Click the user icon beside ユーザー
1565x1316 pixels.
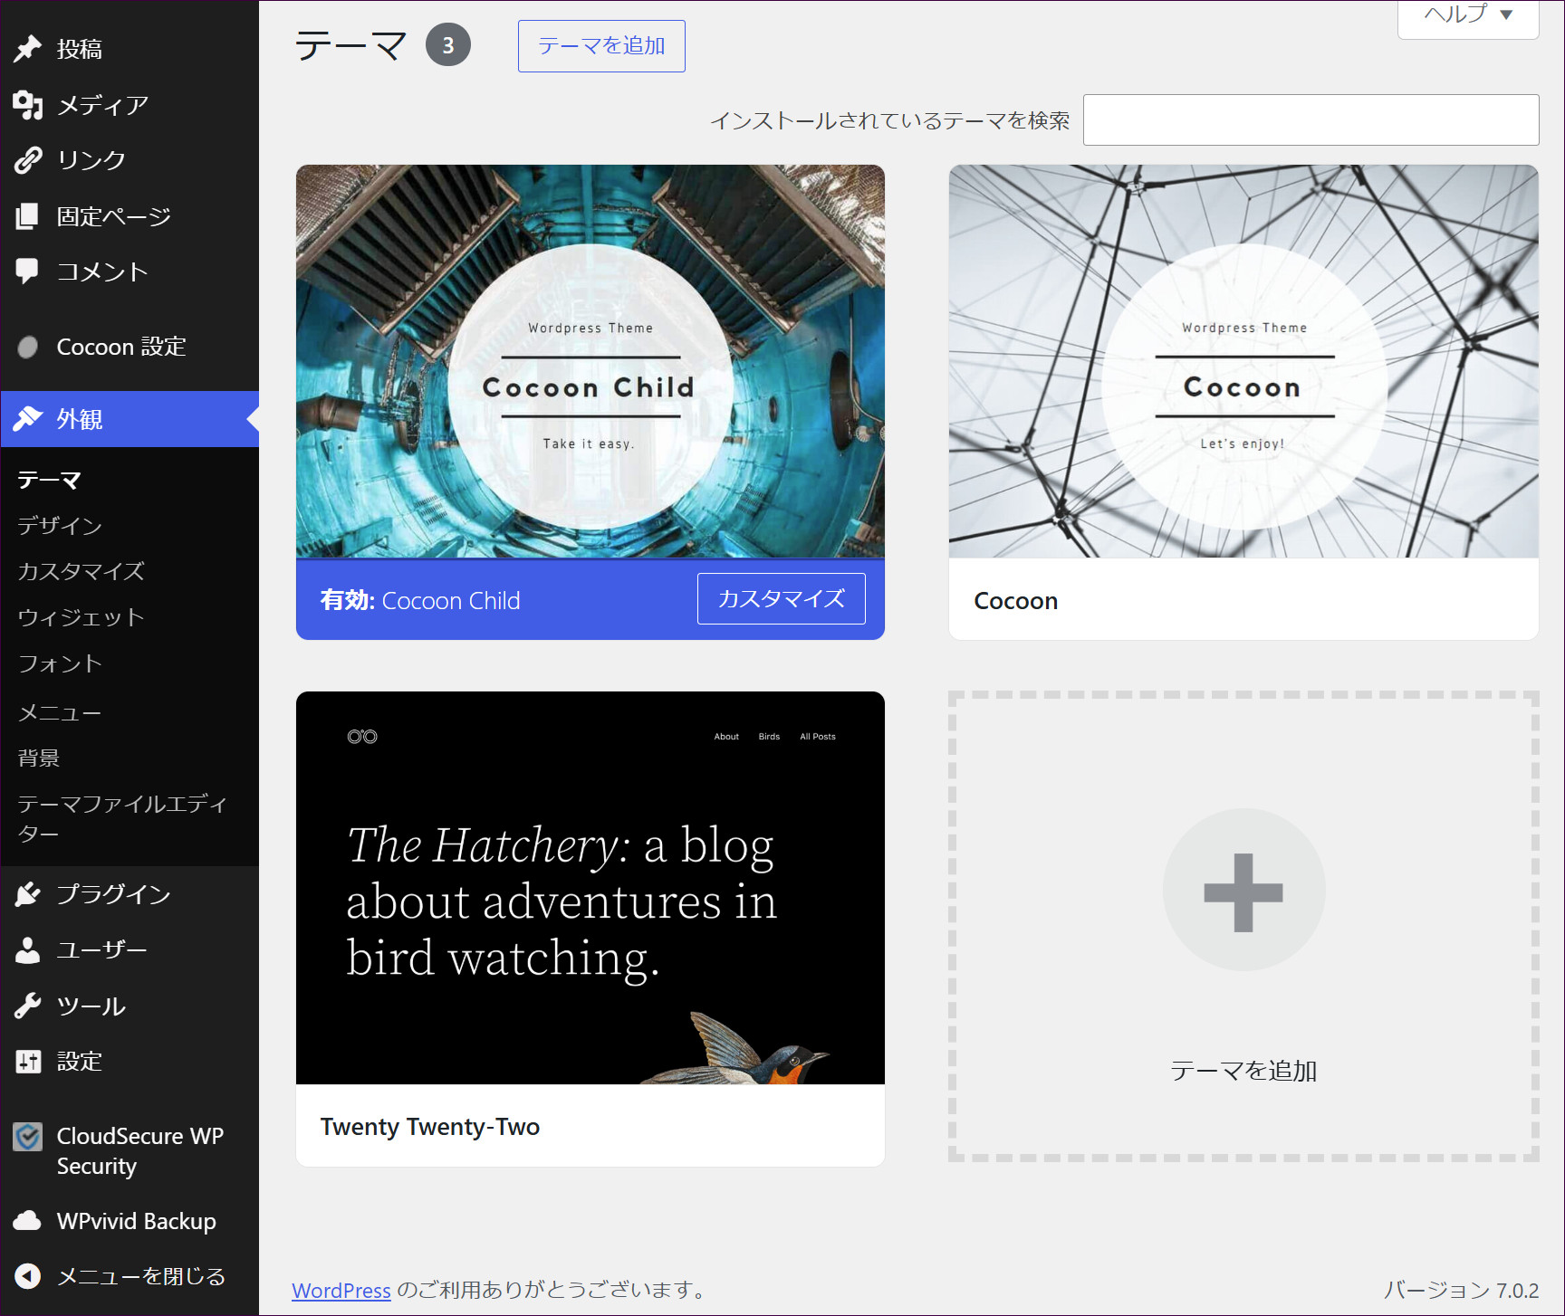tap(28, 950)
